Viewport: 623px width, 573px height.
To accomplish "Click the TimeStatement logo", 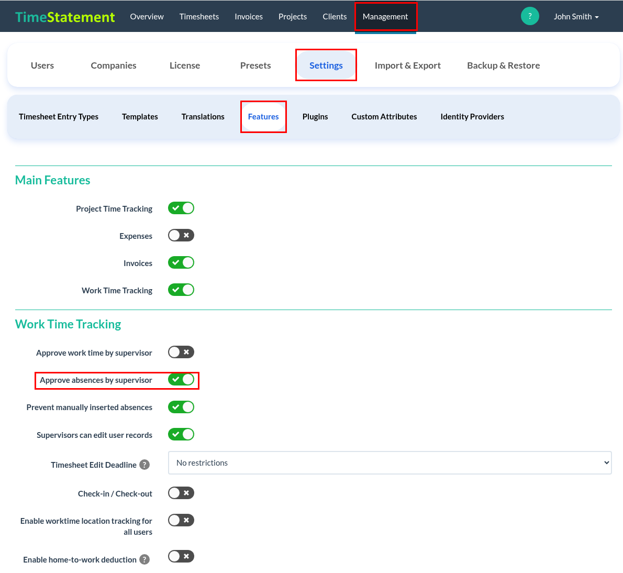I will (65, 17).
